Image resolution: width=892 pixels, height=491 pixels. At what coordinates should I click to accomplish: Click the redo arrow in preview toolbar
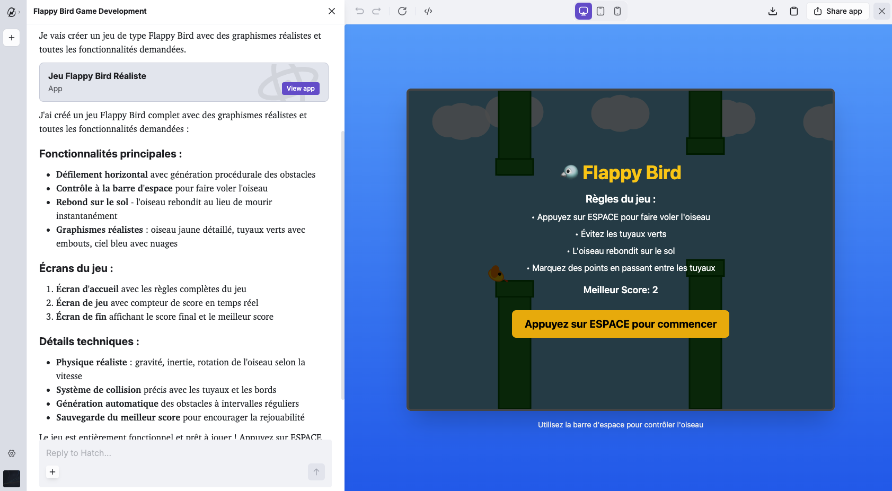coord(376,11)
